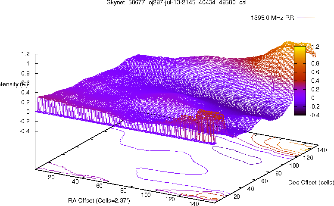Click the legend line sample beside 1395.0 MHz RR
Screen dimensions: 334x206
tap(306, 18)
